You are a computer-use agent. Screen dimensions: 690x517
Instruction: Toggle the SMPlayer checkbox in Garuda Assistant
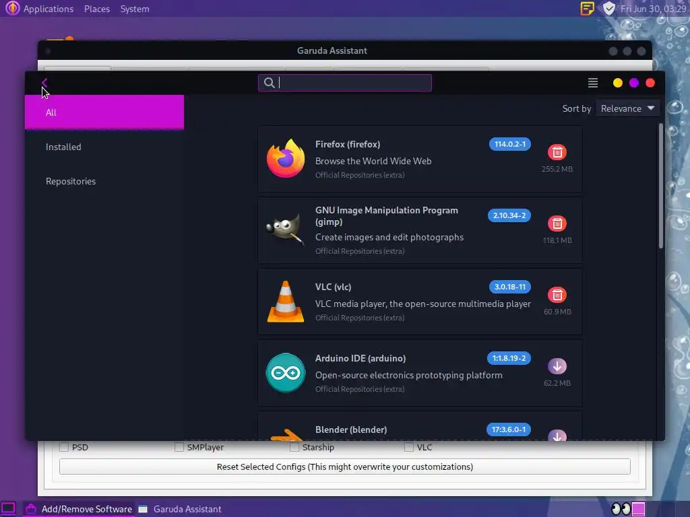pyautogui.click(x=179, y=447)
